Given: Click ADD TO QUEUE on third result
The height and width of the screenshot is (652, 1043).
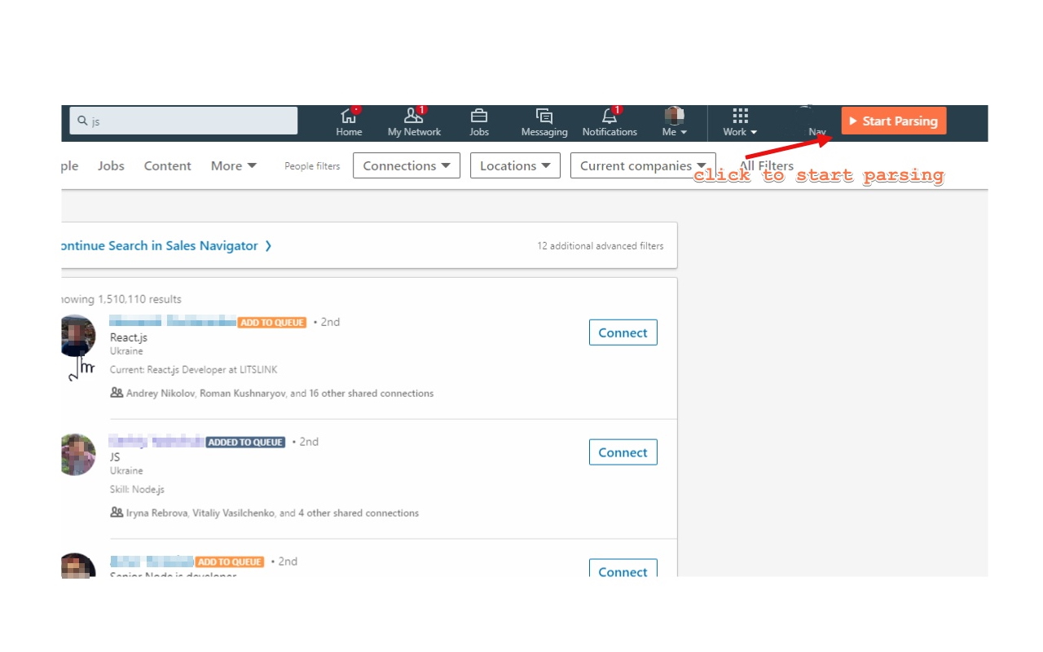Looking at the screenshot, I should point(230,562).
